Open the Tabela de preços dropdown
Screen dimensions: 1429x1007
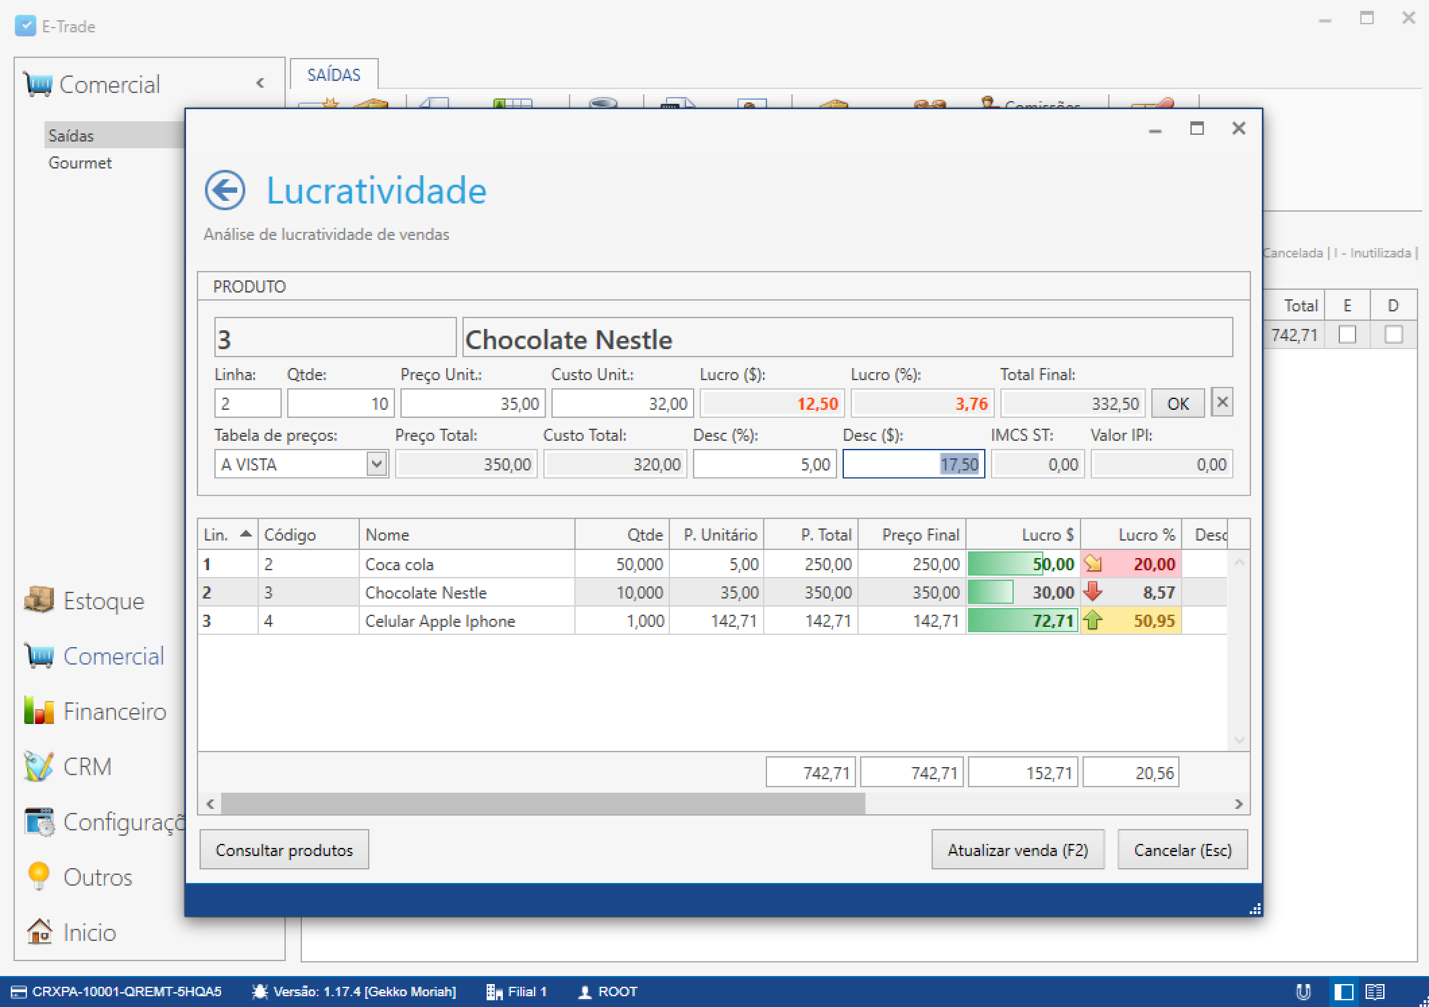click(375, 464)
